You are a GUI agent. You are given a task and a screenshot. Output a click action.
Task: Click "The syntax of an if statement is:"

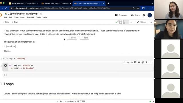(19, 42)
